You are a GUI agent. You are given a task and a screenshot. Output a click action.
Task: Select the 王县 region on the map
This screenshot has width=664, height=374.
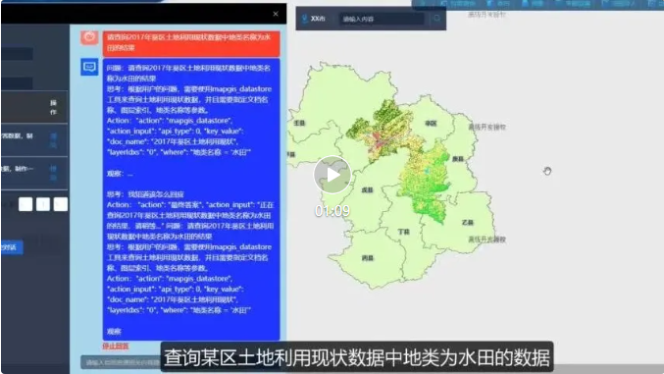pos(299,123)
